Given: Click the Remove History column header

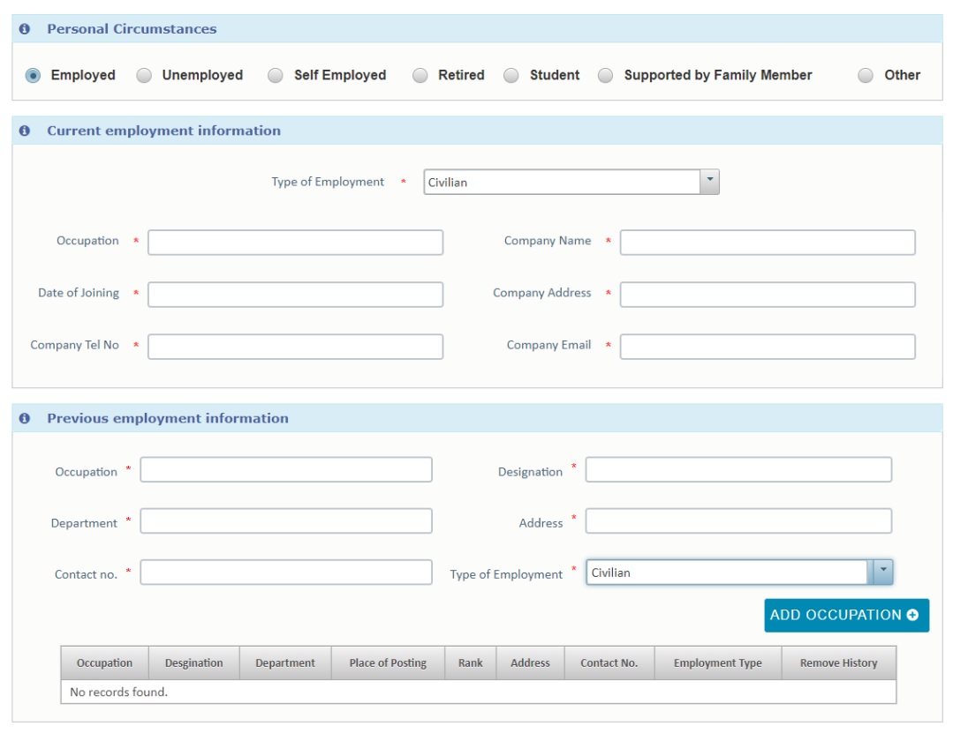Looking at the screenshot, I should tap(839, 663).
